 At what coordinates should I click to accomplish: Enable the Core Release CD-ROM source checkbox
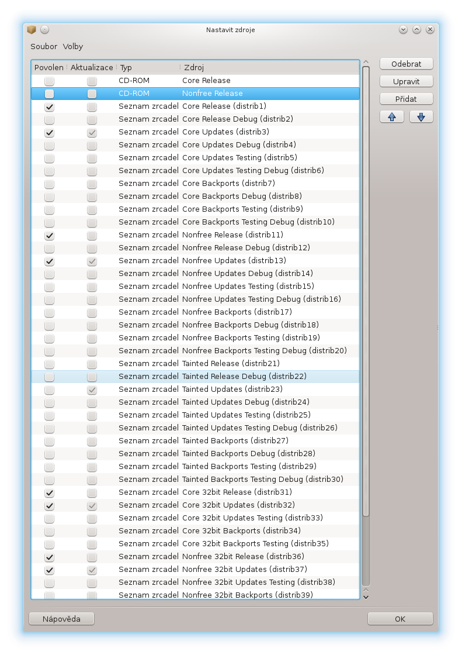tap(49, 81)
